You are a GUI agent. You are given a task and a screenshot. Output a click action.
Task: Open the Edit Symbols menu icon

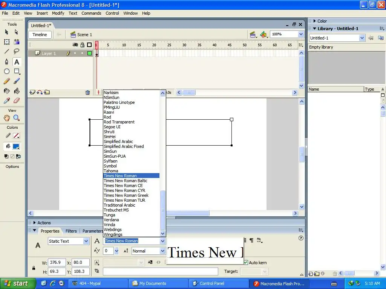pyautogui.click(x=263, y=35)
